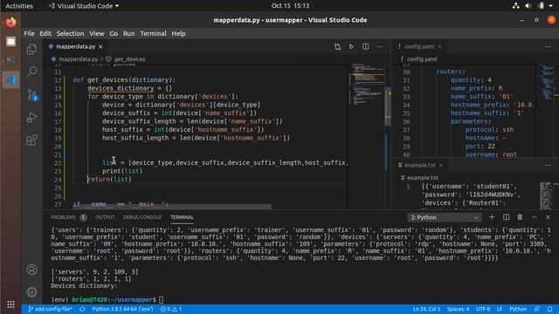Open the Help menu
The width and height of the screenshot is (559, 314).
(x=178, y=33)
